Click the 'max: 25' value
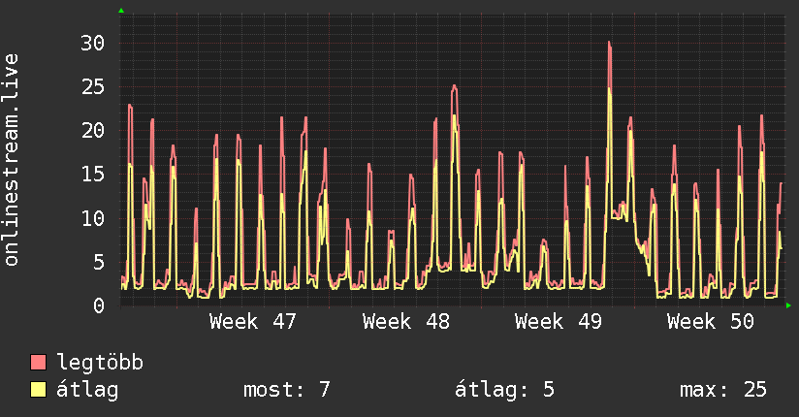The height and width of the screenshot is (417, 799). coord(722,390)
